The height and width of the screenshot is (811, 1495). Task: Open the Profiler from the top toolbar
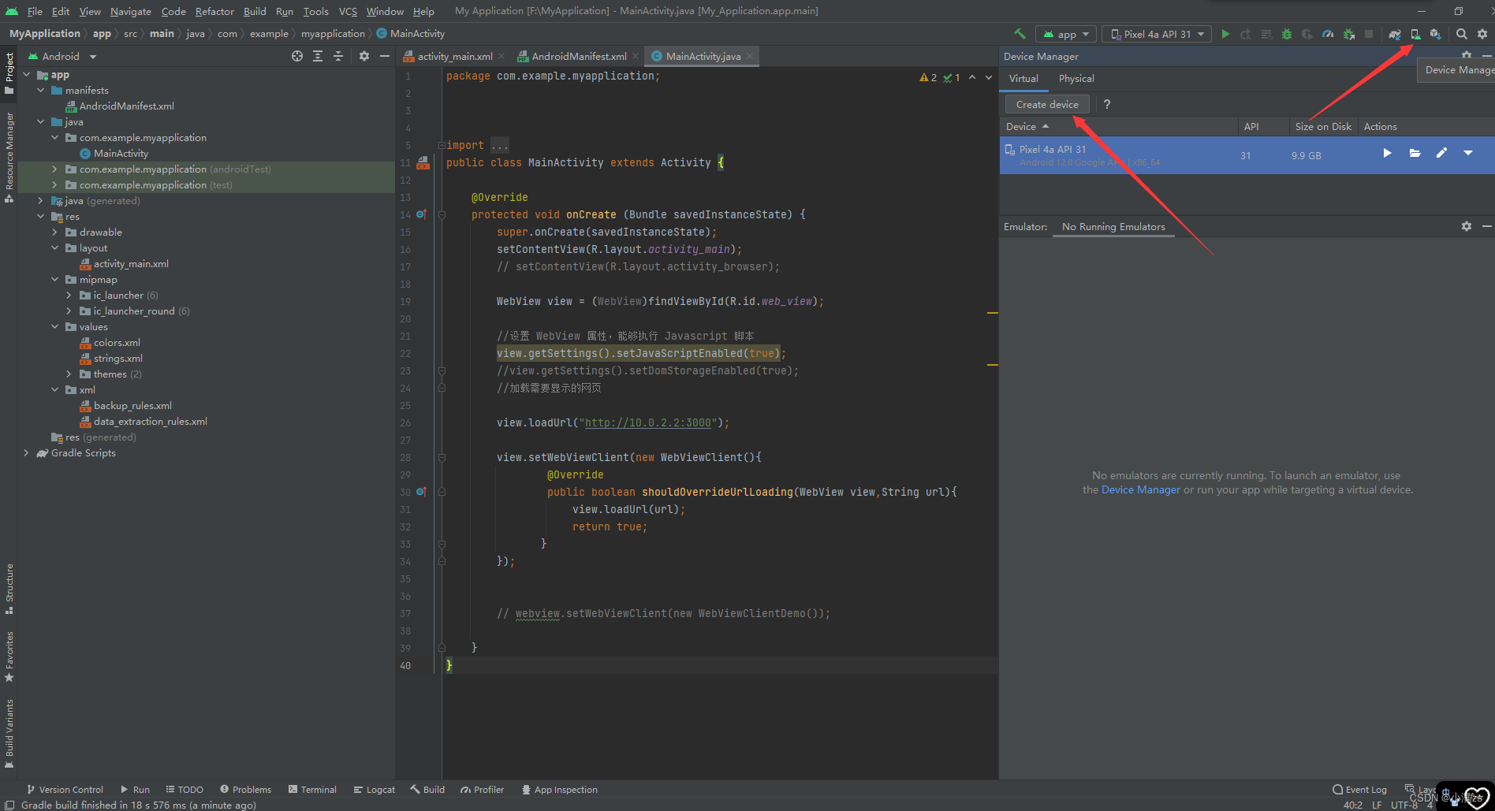(x=1328, y=34)
